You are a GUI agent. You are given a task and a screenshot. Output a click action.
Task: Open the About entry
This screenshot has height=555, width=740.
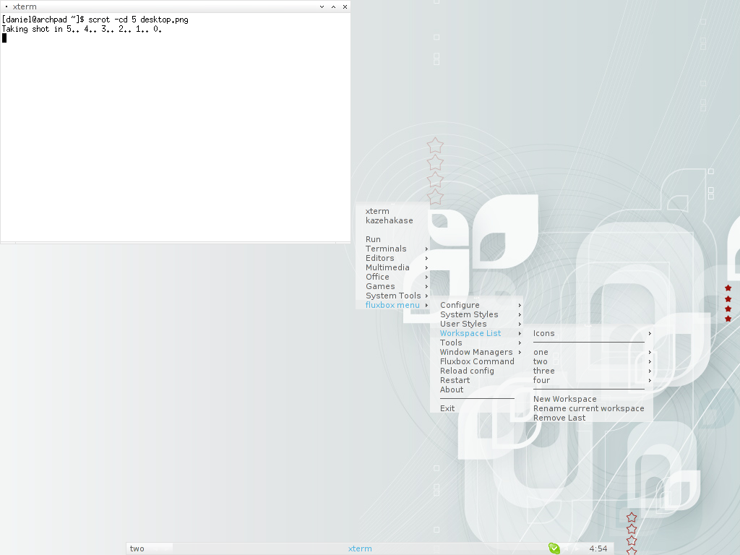[x=477, y=390]
